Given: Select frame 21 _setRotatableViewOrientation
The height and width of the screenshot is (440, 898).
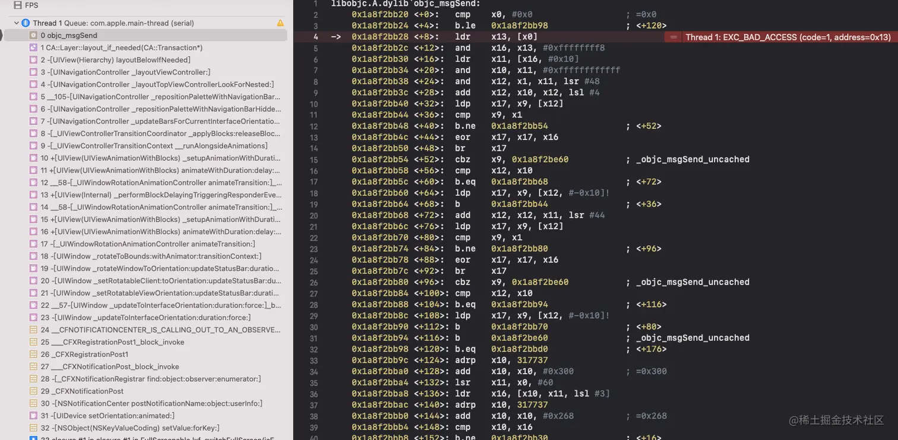Looking at the screenshot, I should tap(146, 293).
